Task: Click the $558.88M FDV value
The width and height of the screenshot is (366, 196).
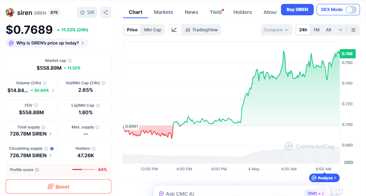Action: [31, 112]
